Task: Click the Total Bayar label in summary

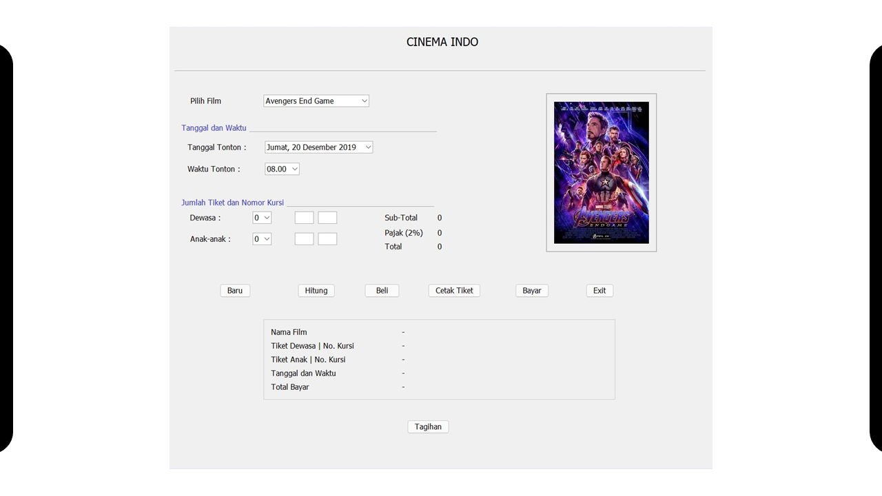Action: point(290,387)
